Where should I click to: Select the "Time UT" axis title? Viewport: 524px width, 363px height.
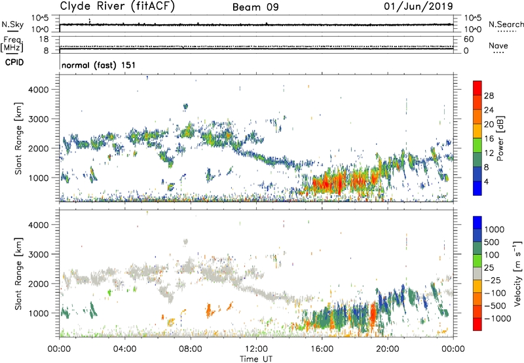pyautogui.click(x=256, y=359)
